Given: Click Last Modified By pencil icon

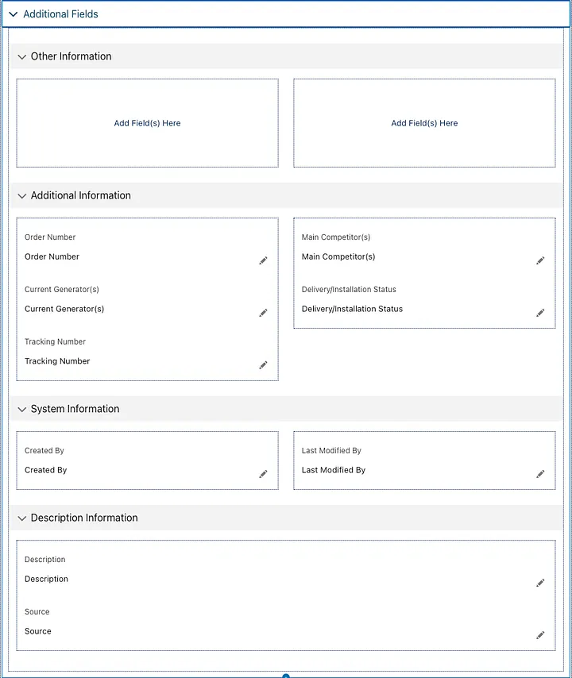Looking at the screenshot, I should 540,474.
